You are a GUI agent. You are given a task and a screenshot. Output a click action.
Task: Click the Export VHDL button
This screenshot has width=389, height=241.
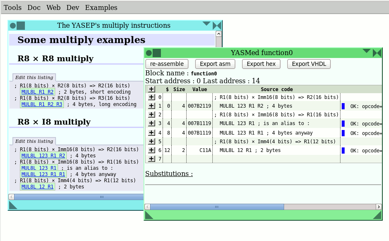[x=309, y=64]
